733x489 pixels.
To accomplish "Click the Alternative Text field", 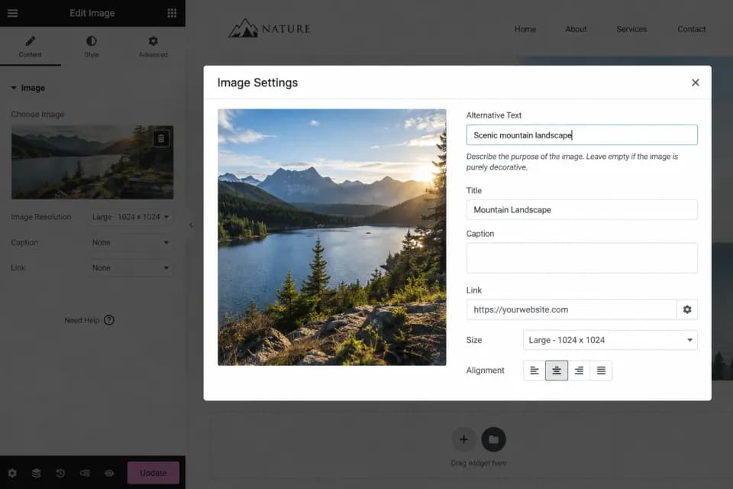I will [x=582, y=134].
